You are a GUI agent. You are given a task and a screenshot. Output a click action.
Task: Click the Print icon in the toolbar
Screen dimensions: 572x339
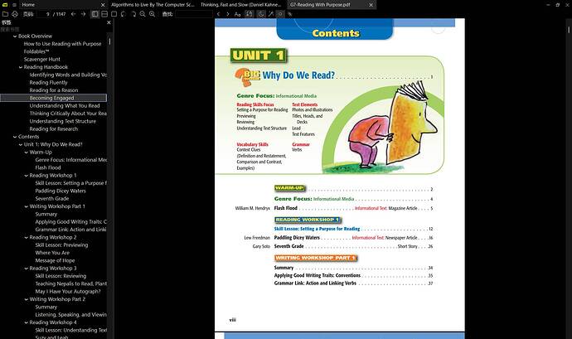pyautogui.click(x=15, y=14)
